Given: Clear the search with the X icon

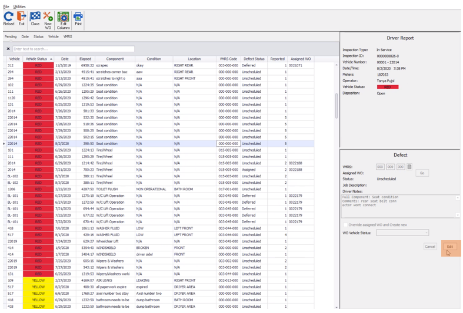Looking at the screenshot, I should pos(8,49).
